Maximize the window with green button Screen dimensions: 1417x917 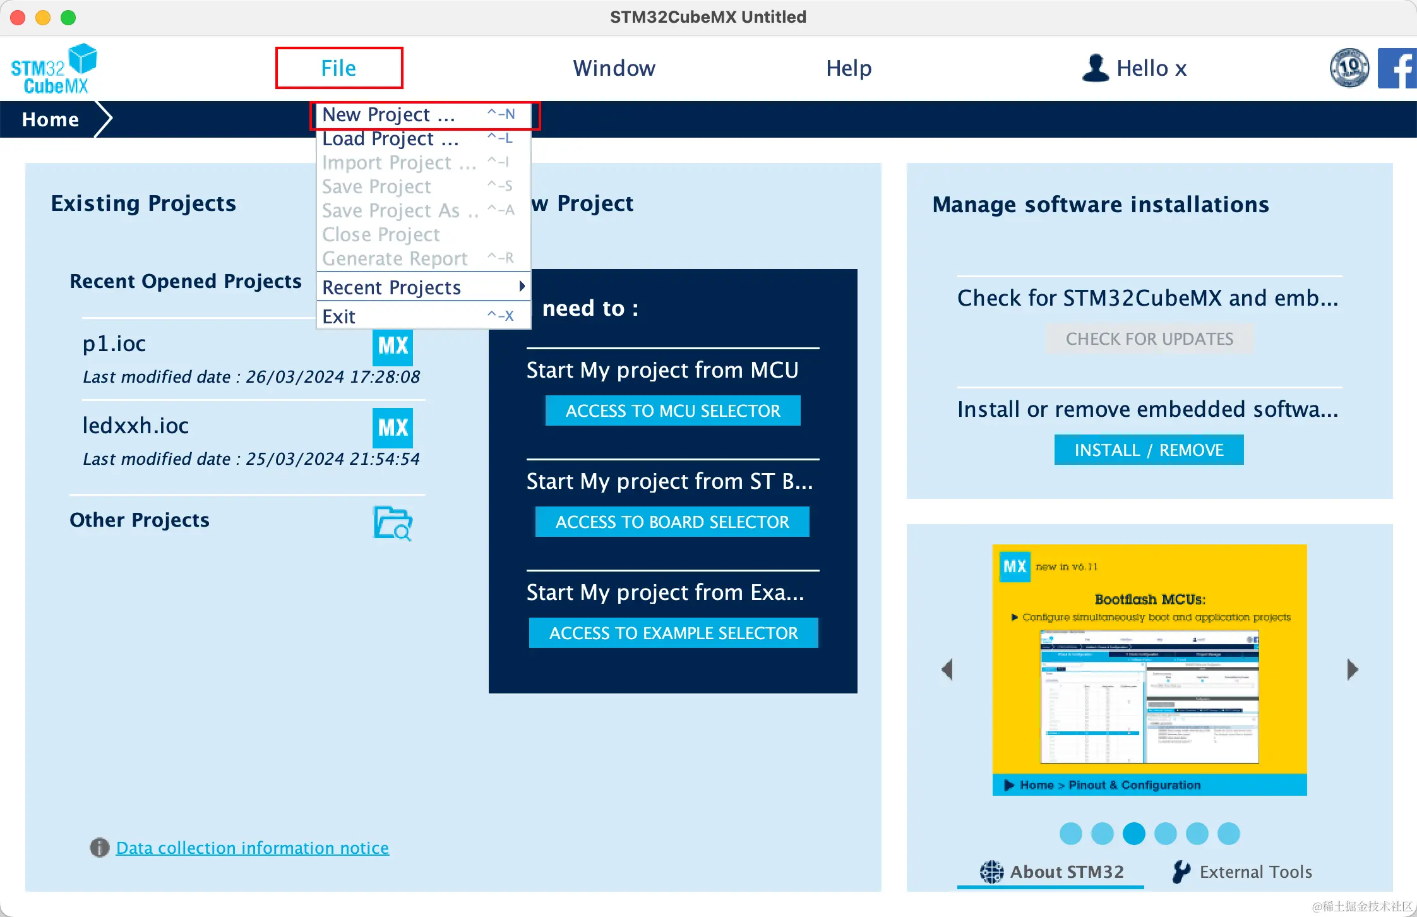[x=68, y=17]
